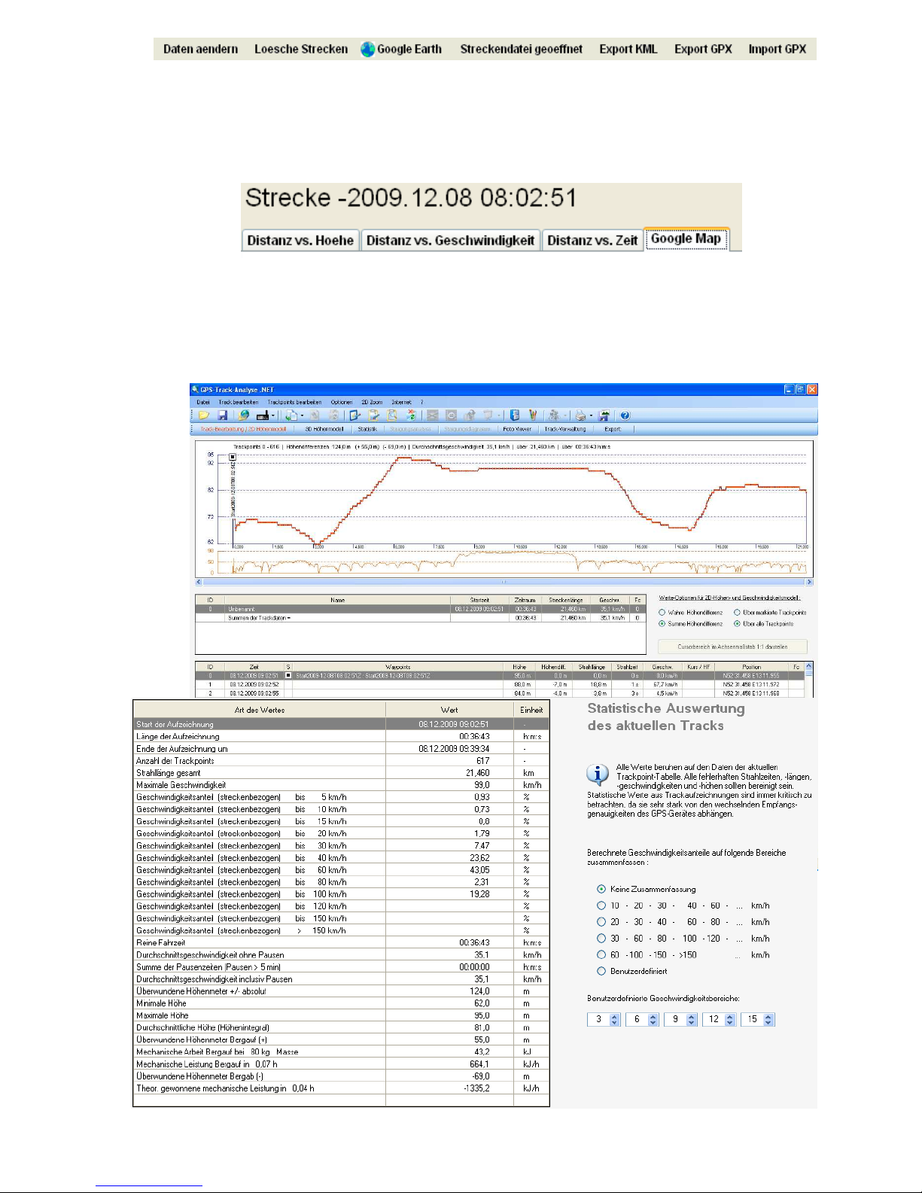Select the 60 - 100 - 150 km/h range option
Viewport: 922px width, 1193px height.
pyautogui.click(x=601, y=954)
